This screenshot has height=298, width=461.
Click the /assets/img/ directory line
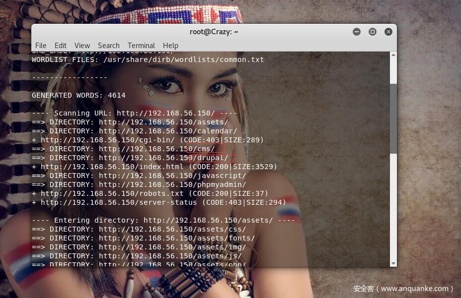click(x=139, y=247)
